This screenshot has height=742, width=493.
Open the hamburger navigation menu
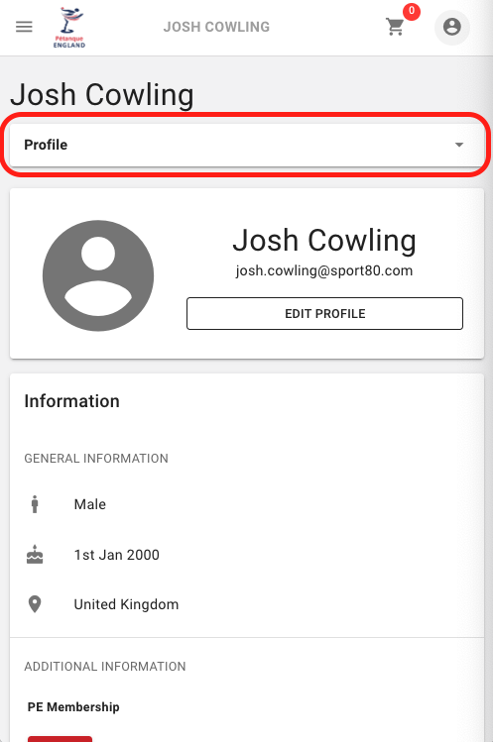[24, 27]
